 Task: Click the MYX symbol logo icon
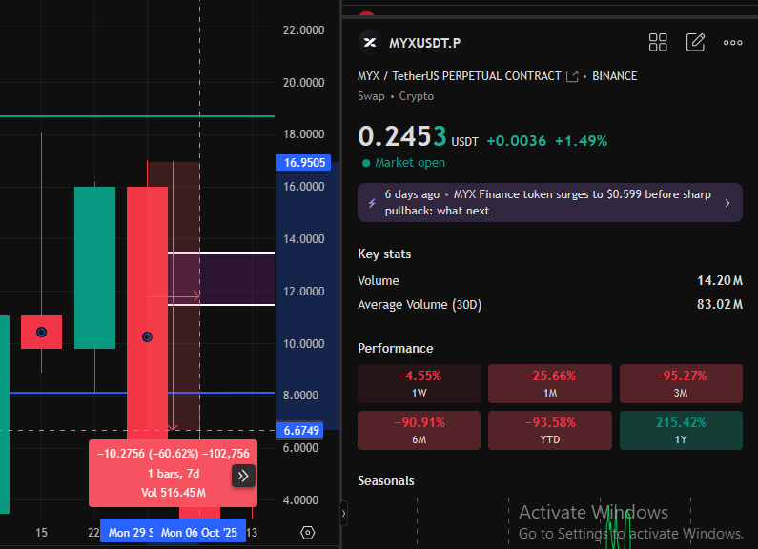(x=370, y=43)
